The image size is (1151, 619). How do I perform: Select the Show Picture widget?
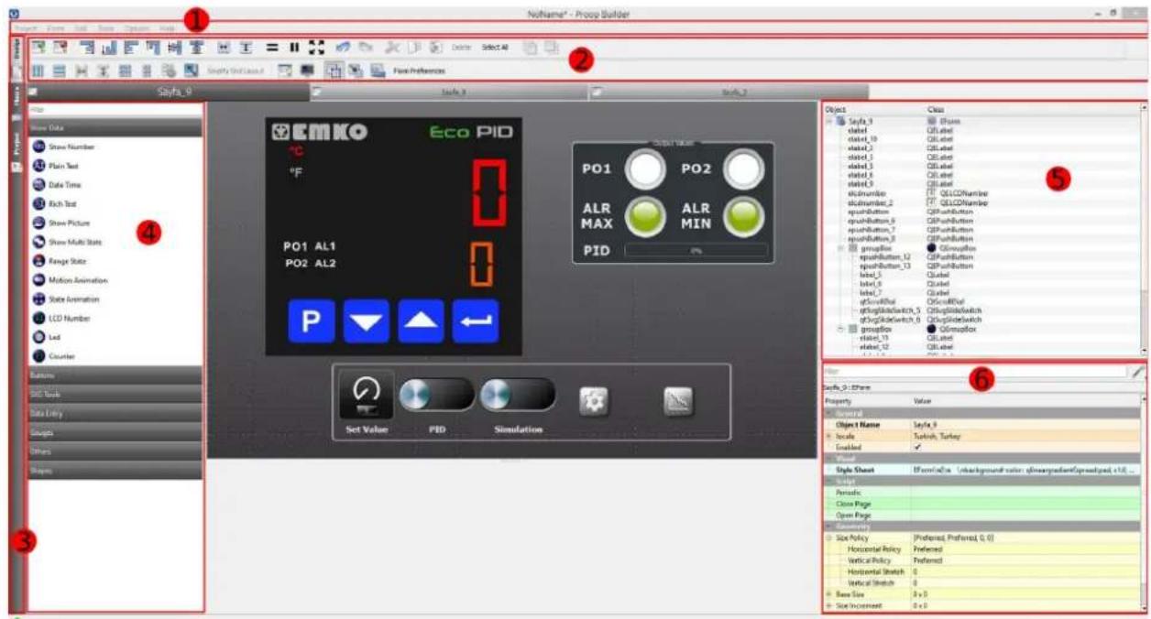pos(60,223)
